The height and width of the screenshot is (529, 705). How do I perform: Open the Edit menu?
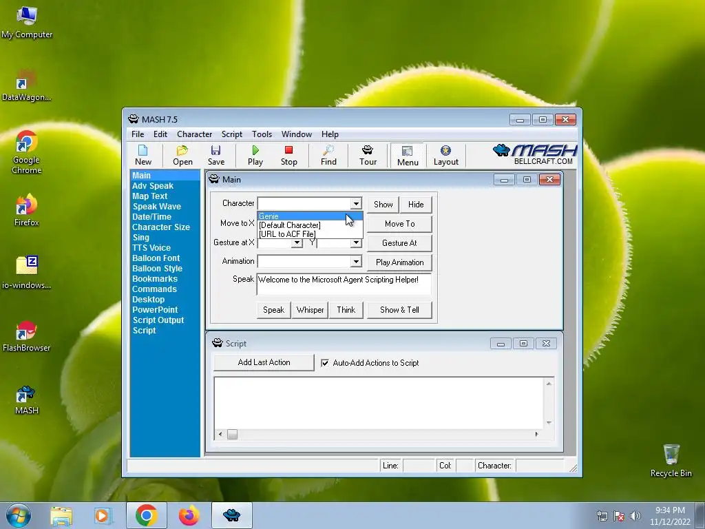(160, 134)
